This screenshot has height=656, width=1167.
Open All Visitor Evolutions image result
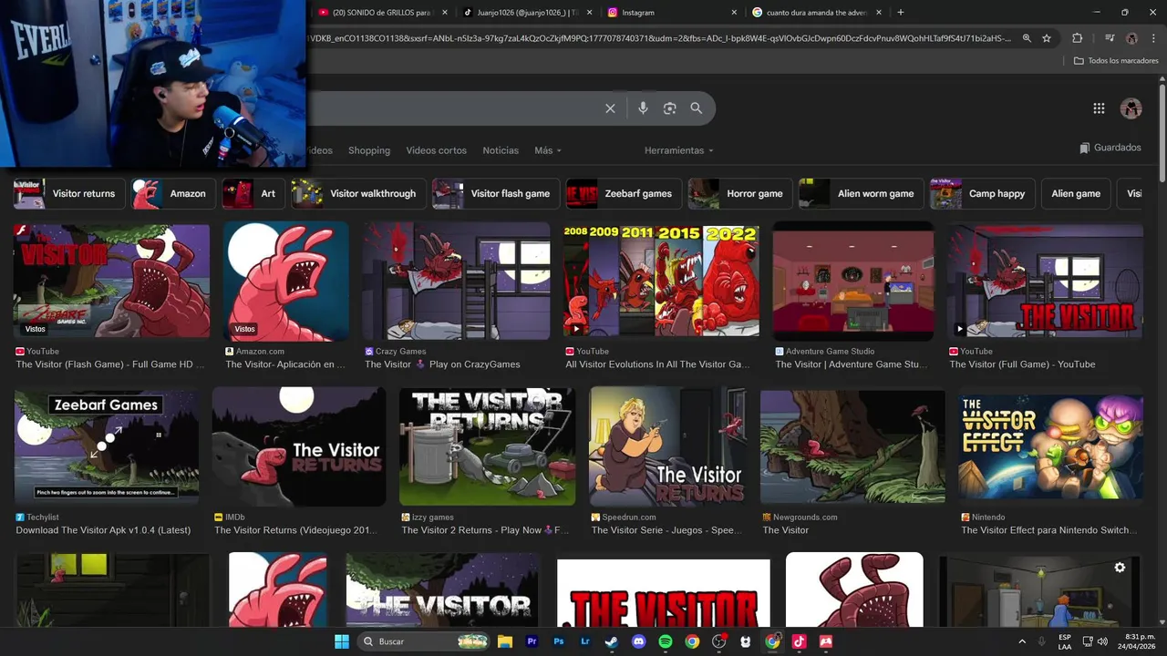pos(661,281)
